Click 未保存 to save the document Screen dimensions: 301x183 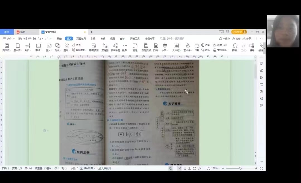coord(225,39)
